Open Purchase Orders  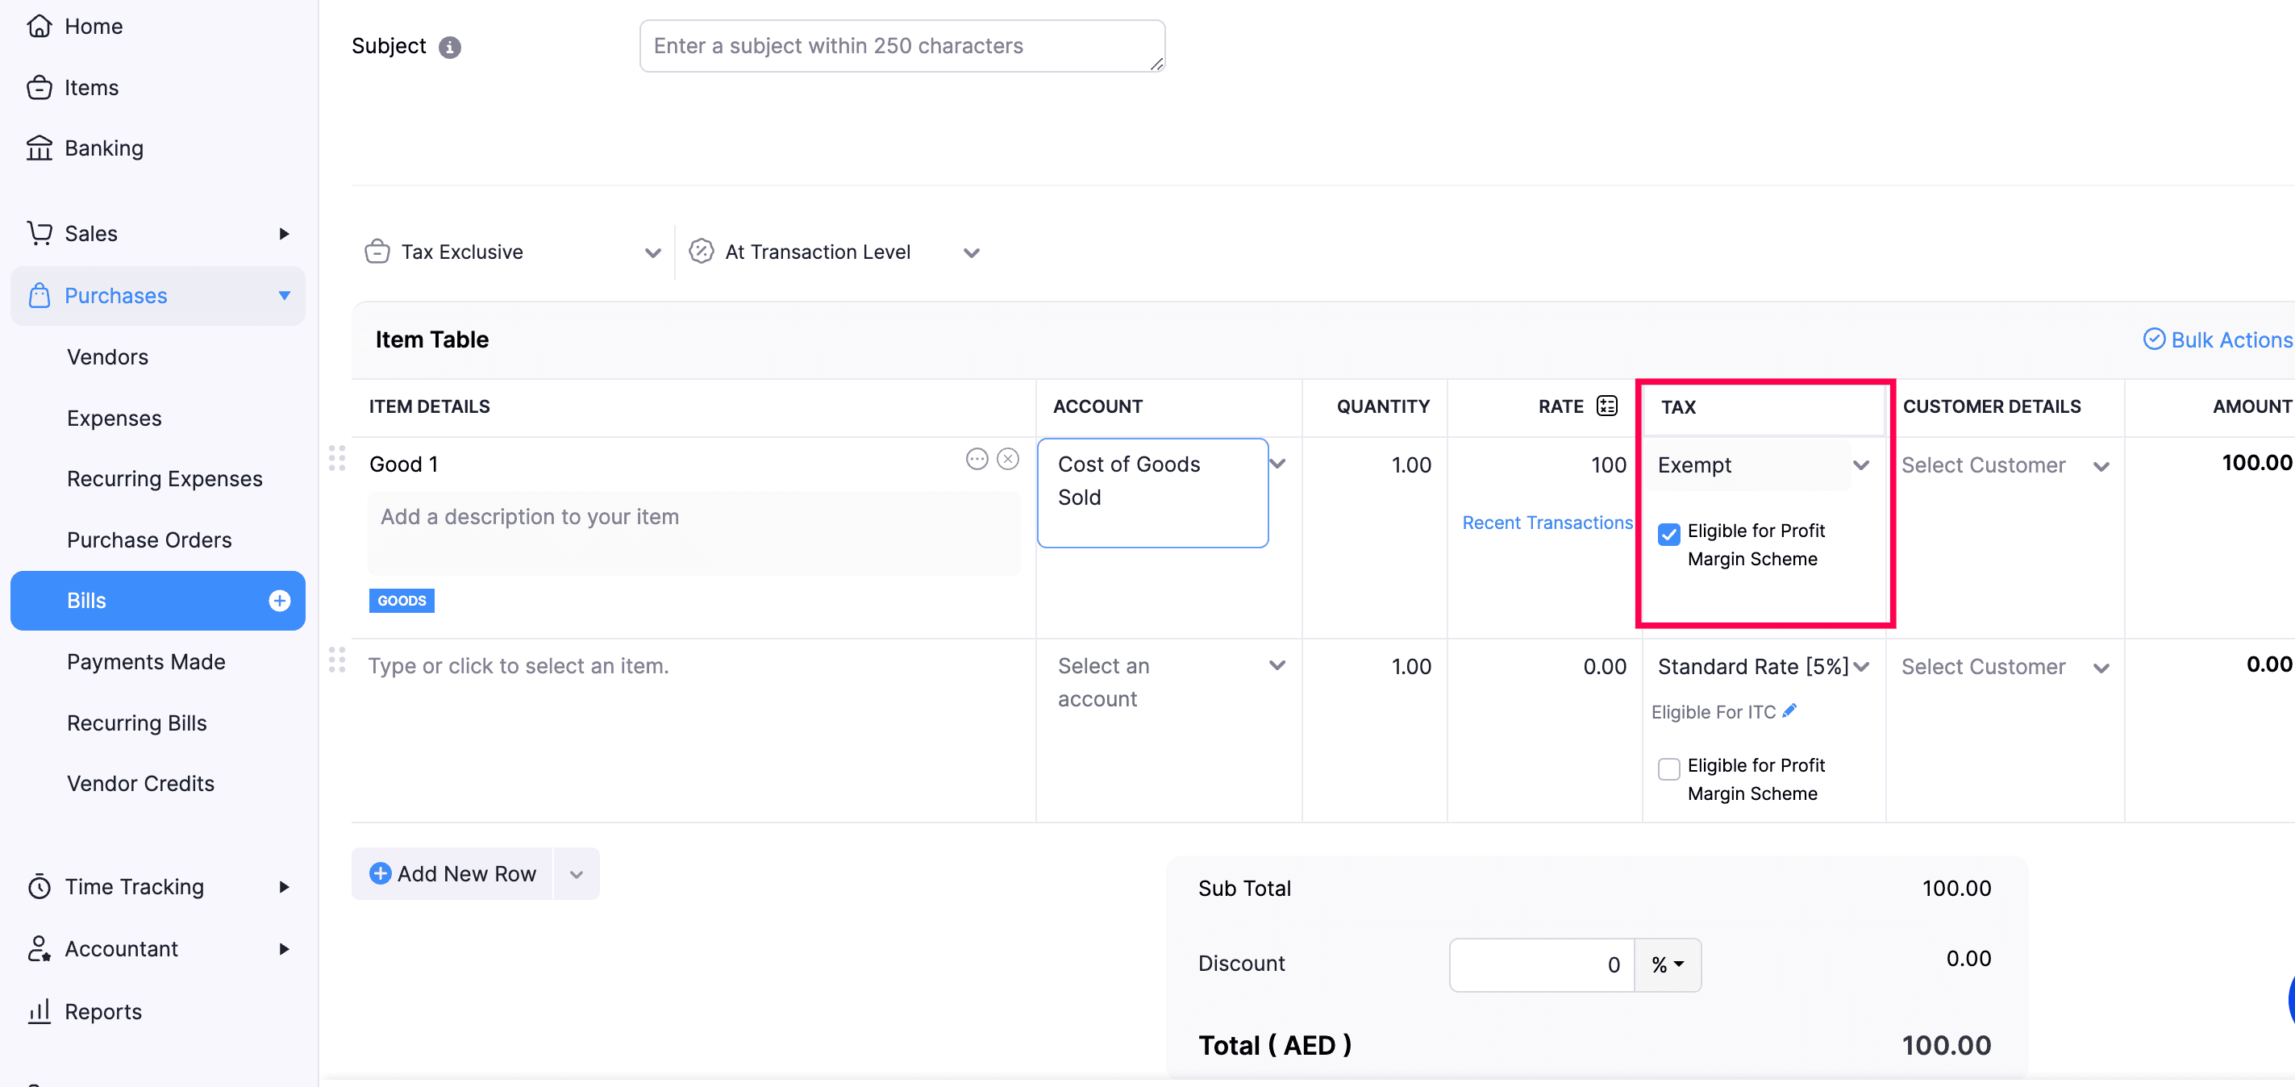coord(149,540)
